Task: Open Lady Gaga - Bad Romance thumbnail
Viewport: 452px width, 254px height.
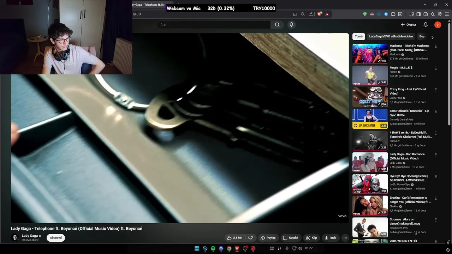Action: pyautogui.click(x=370, y=162)
